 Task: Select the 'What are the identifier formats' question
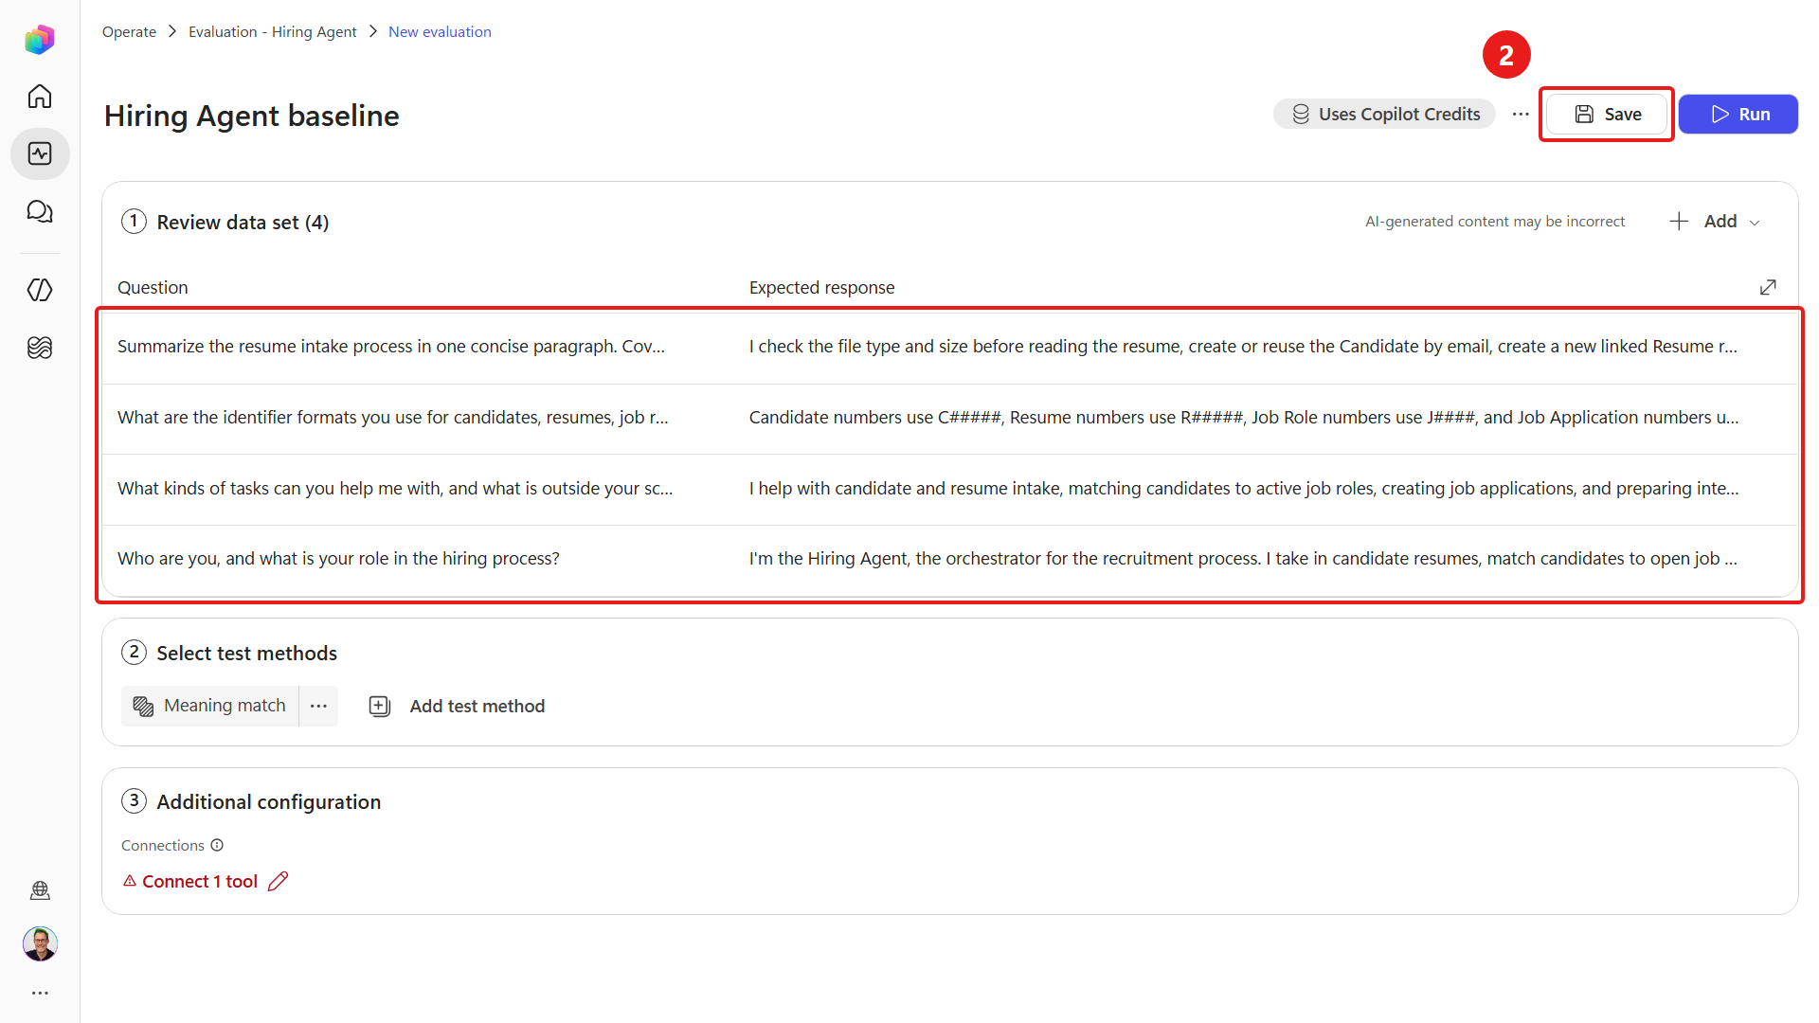392,418
